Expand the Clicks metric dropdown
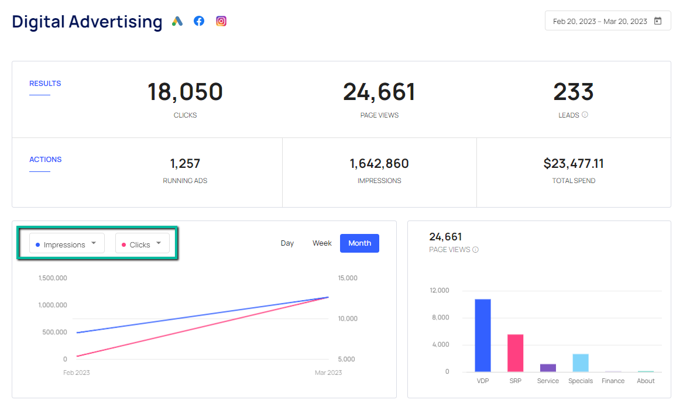The width and height of the screenshot is (683, 410). click(x=159, y=243)
